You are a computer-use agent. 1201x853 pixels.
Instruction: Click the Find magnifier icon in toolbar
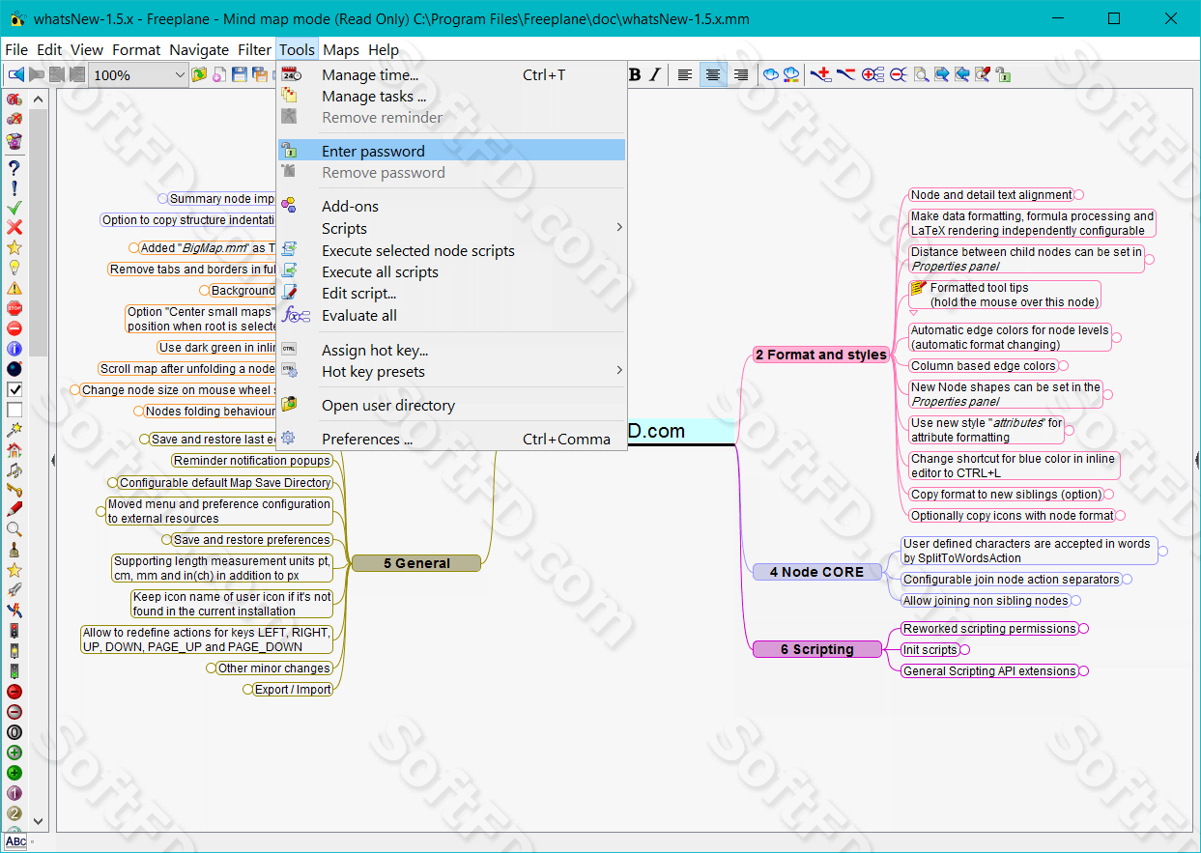(921, 74)
